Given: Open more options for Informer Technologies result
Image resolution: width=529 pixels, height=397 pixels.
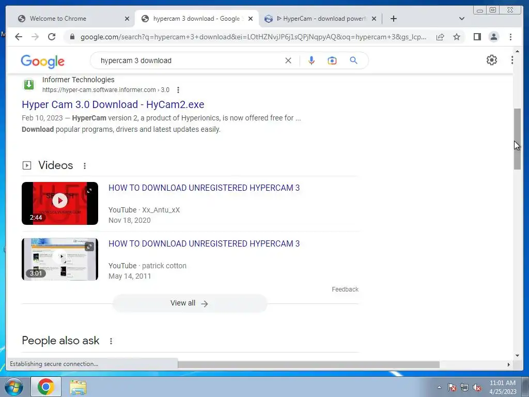Looking at the screenshot, I should point(178,90).
